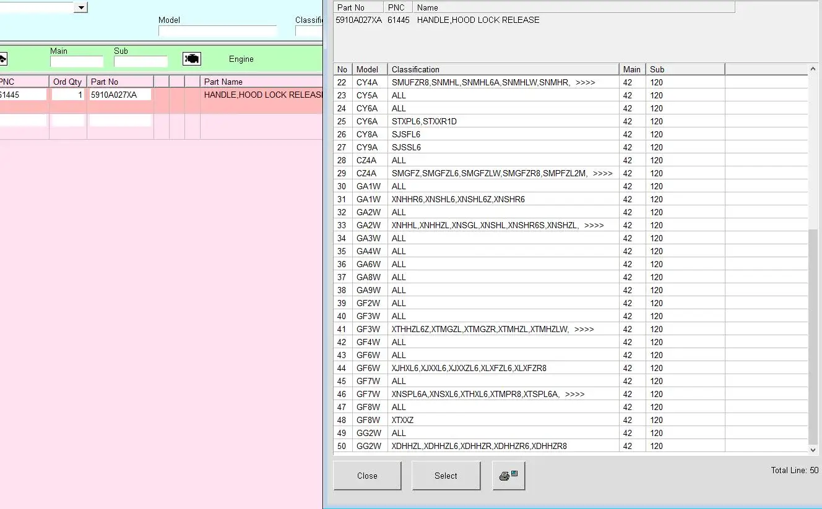Image resolution: width=822 pixels, height=509 pixels.
Task: Click the Name column header
Action: point(574,7)
